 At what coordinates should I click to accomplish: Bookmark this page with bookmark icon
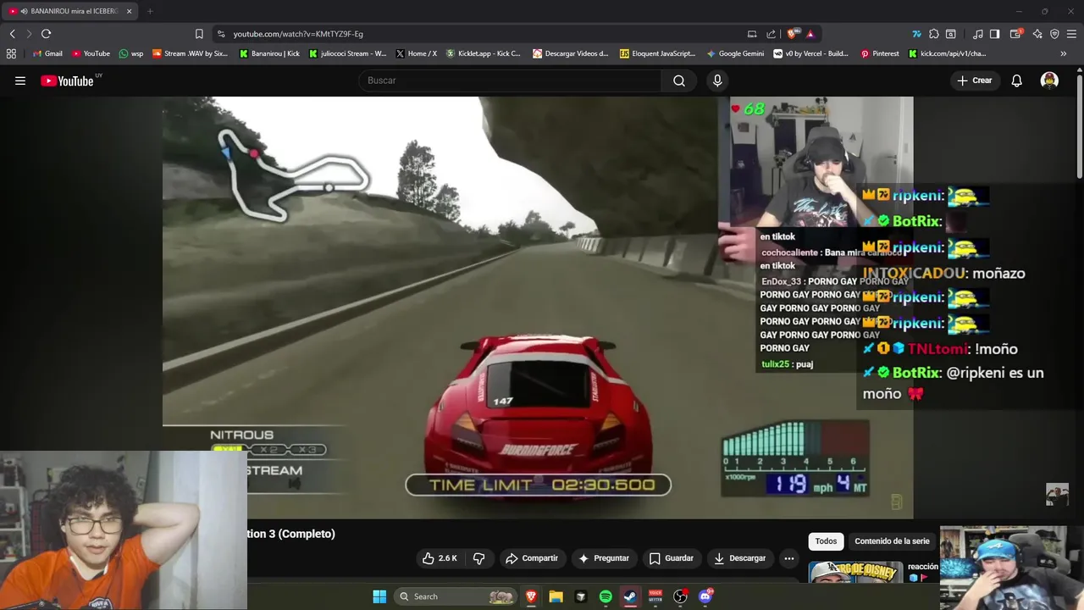pos(199,34)
